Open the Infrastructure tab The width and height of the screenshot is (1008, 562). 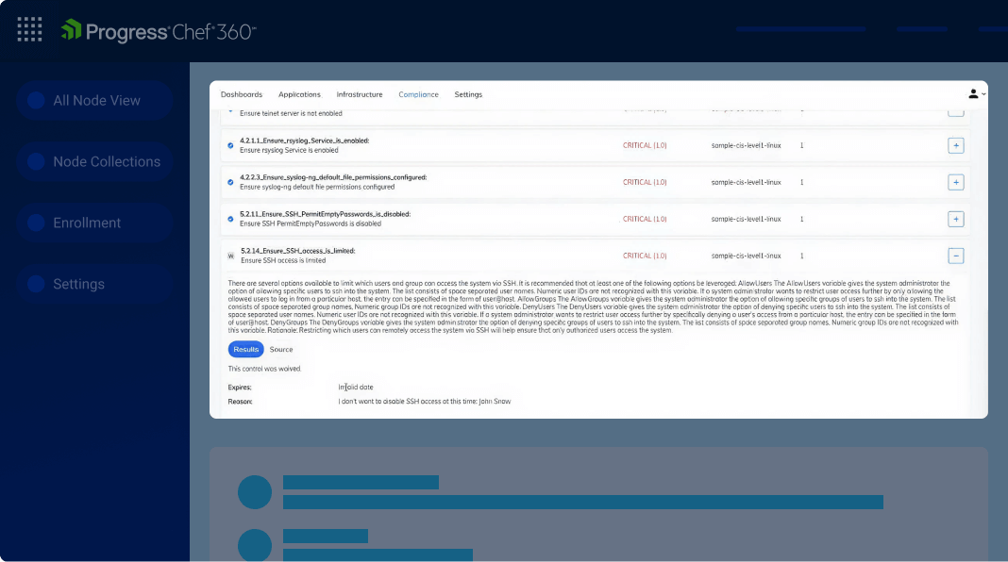point(360,94)
